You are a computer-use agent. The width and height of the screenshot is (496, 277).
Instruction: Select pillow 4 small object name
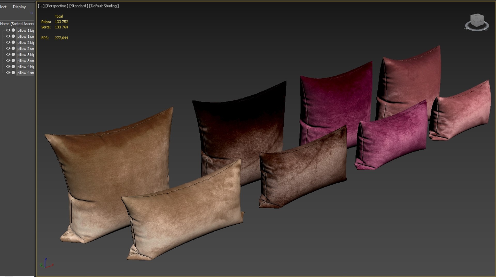[x=25, y=73]
